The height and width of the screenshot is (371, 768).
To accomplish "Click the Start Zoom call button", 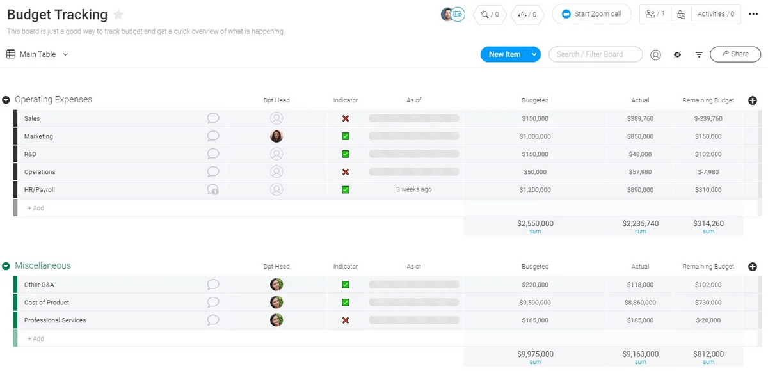I will pyautogui.click(x=591, y=14).
